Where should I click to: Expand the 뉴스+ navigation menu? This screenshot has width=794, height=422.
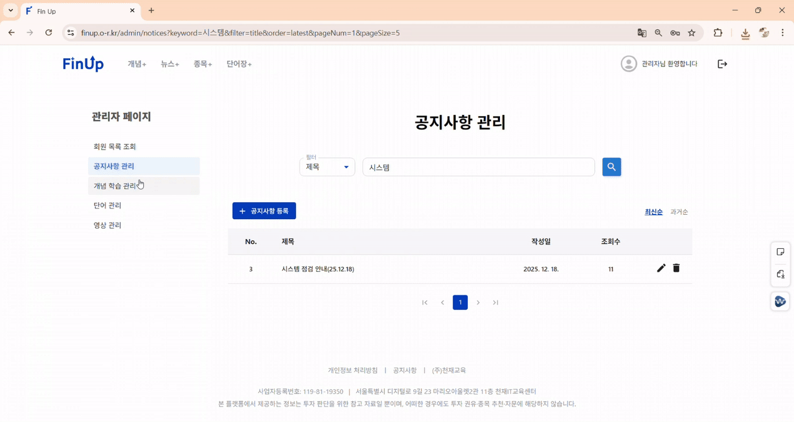[x=169, y=63]
